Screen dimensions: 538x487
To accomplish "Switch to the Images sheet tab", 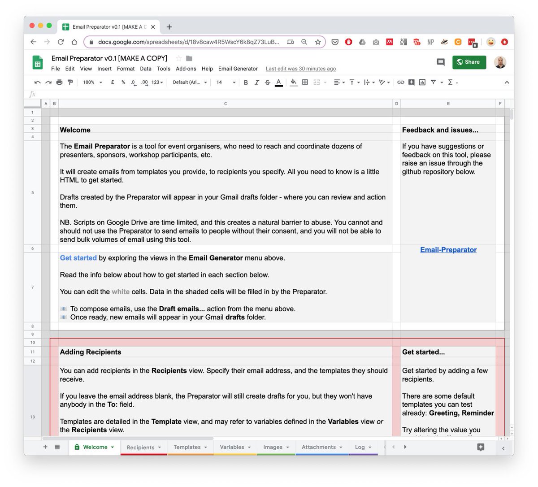I will 276,447.
